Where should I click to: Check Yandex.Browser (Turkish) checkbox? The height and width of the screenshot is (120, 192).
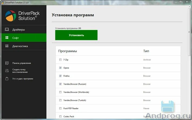pyautogui.click(x=60, y=100)
